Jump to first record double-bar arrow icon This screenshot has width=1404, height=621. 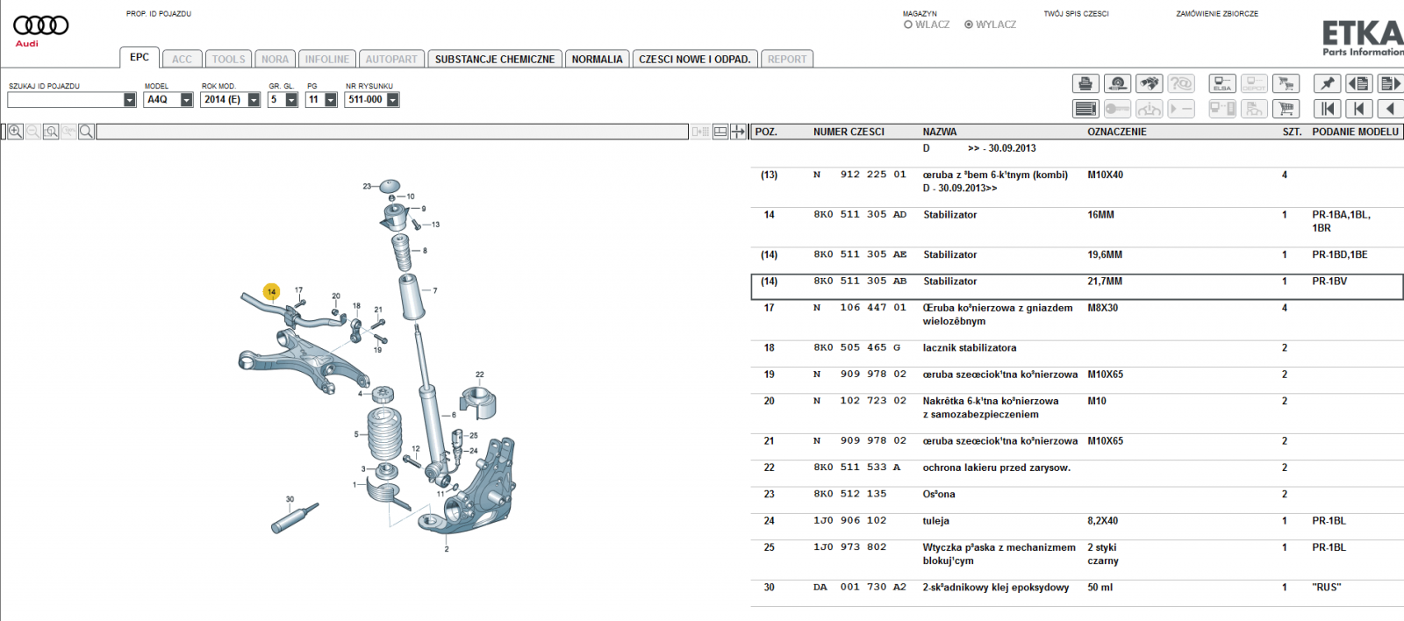(1327, 109)
